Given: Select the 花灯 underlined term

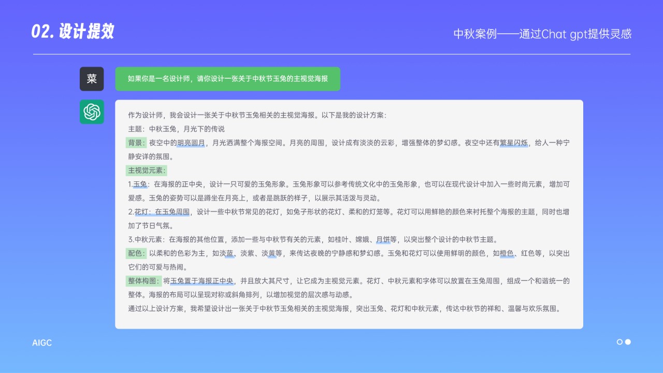Looking at the screenshot, I should tap(140, 211).
